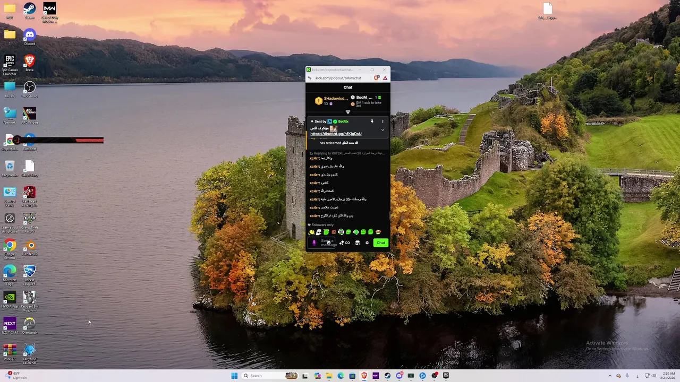This screenshot has width=680, height=382.
Task: Open Microsoft Edge desktop shortcut
Action: click(10, 275)
